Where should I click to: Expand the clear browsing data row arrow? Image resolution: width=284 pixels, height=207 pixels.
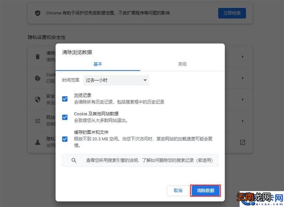tap(242, 57)
